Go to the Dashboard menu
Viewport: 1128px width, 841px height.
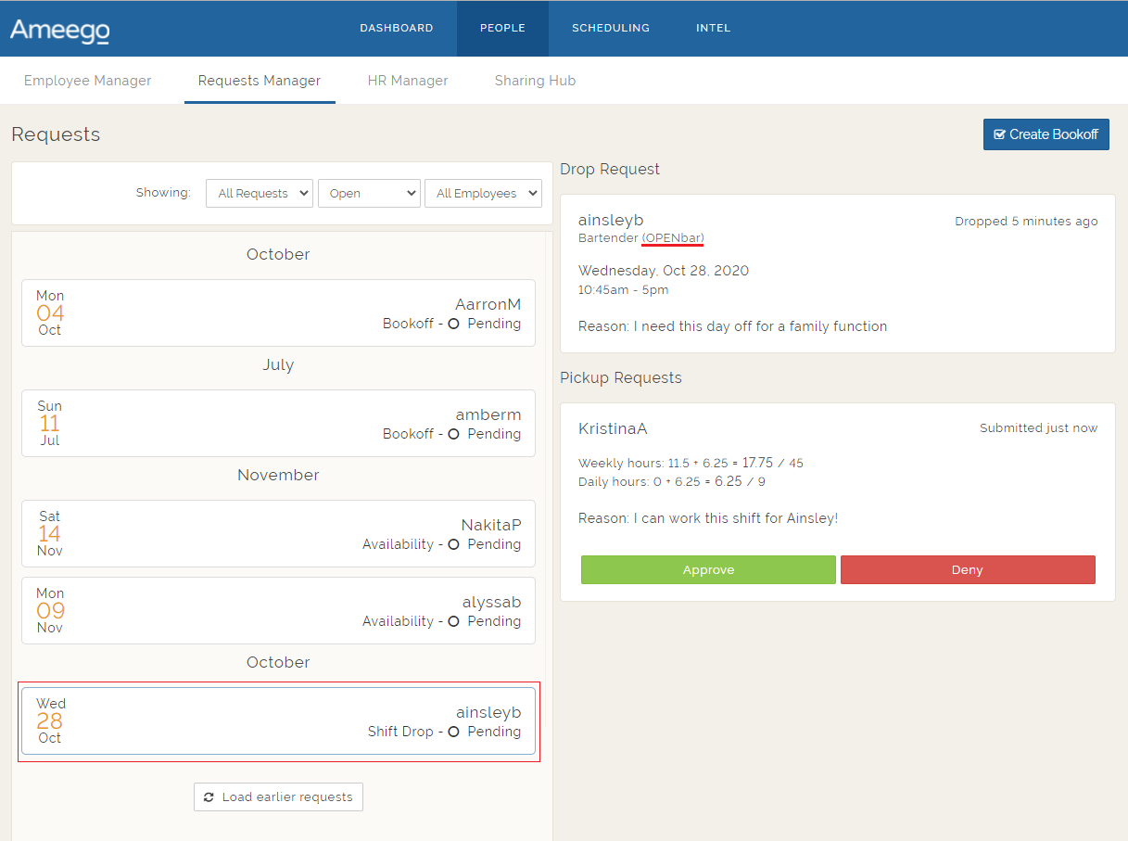(x=397, y=28)
